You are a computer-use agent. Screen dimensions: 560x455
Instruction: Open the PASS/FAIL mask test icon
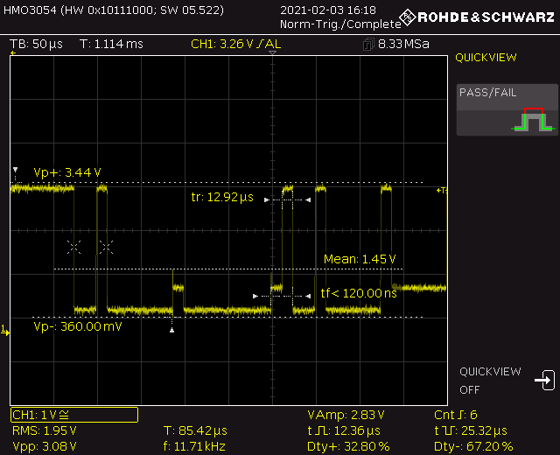tap(534, 120)
